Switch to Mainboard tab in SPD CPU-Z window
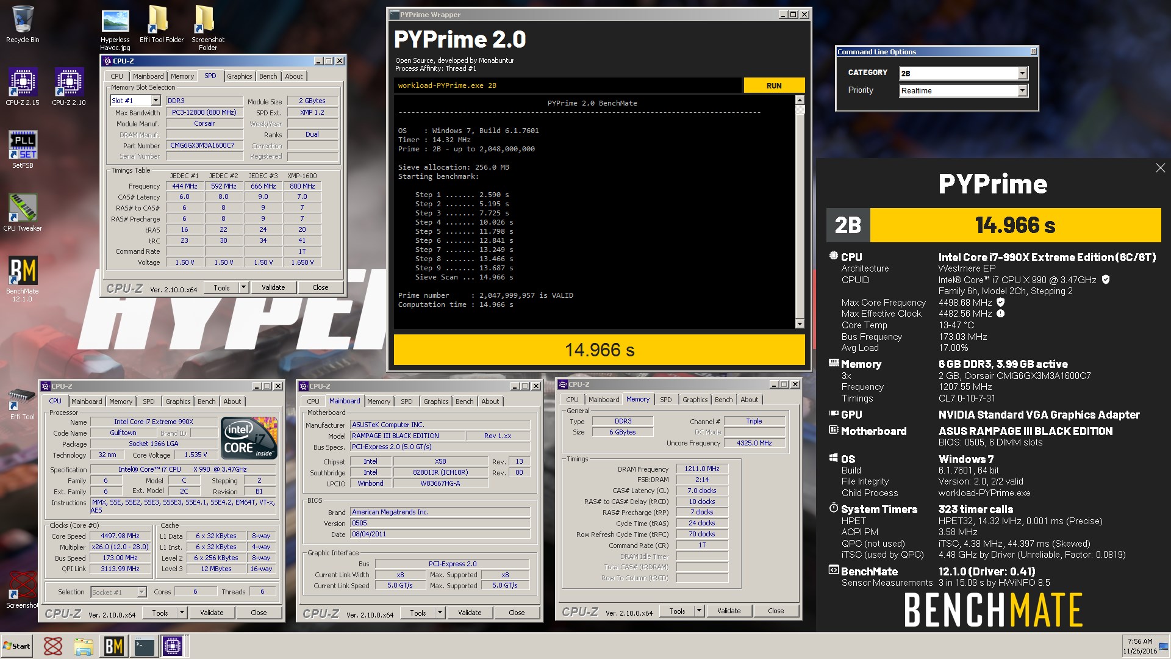Screen dimensions: 1171x659 coord(148,76)
